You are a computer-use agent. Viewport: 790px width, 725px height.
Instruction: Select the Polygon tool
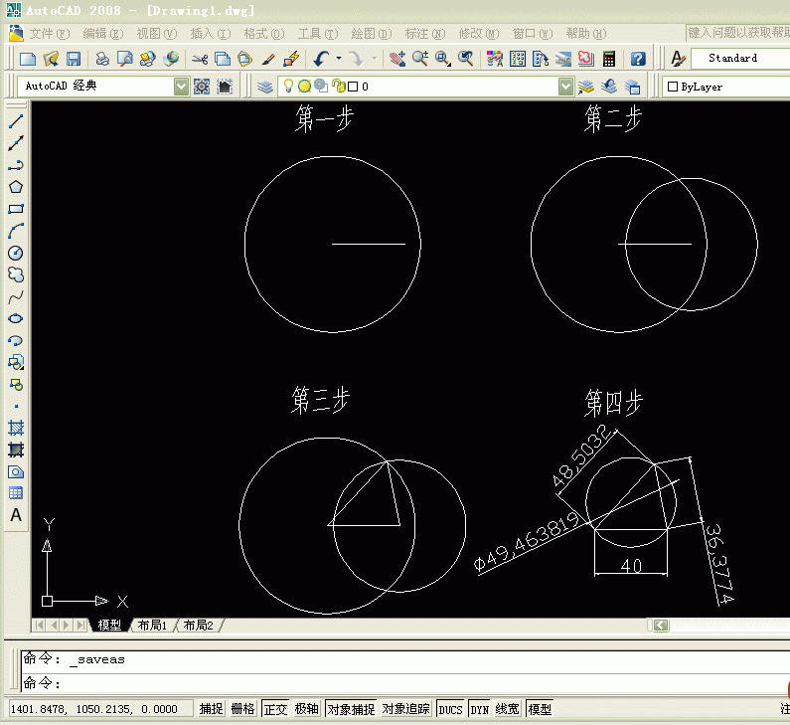coord(16,187)
